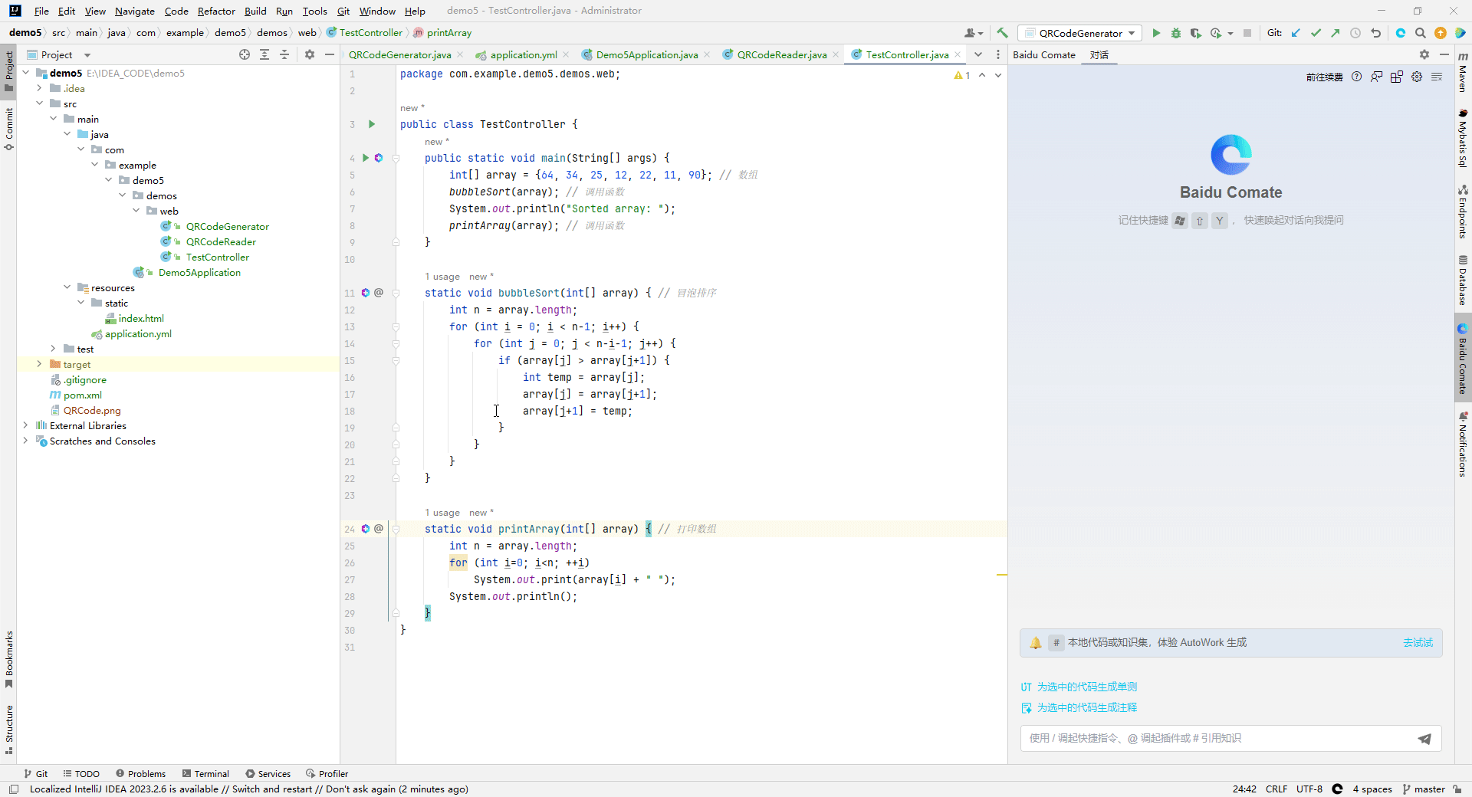The image size is (1472, 797).
Task: Open the Tools menu
Action: coord(314,11)
